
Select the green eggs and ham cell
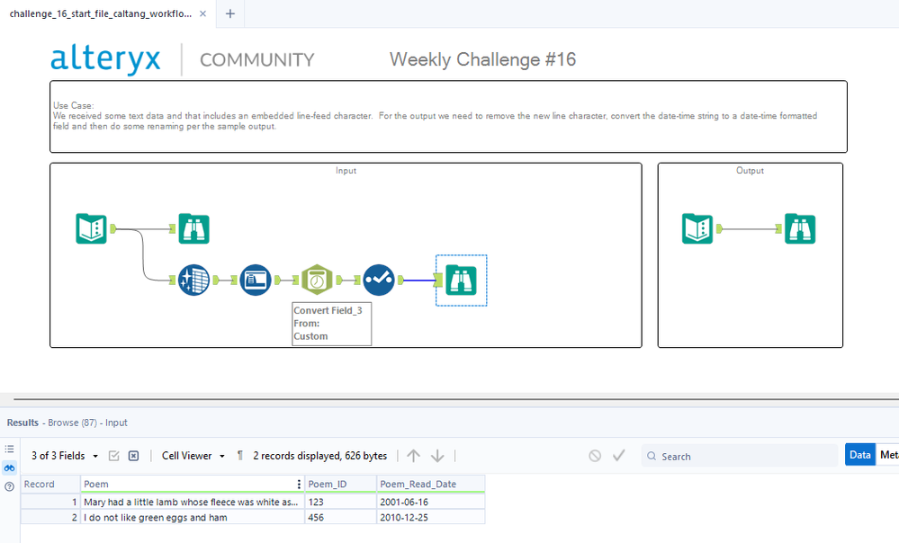pyautogui.click(x=192, y=517)
